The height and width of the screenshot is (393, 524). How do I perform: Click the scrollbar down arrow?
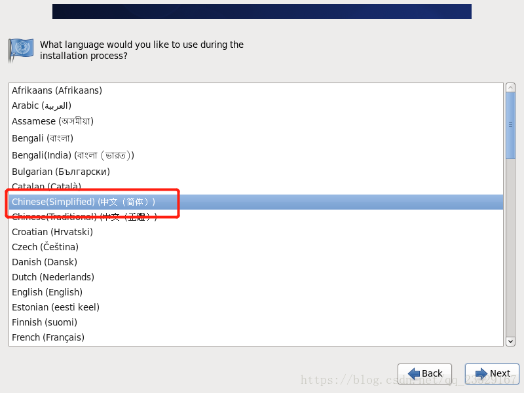(510, 341)
